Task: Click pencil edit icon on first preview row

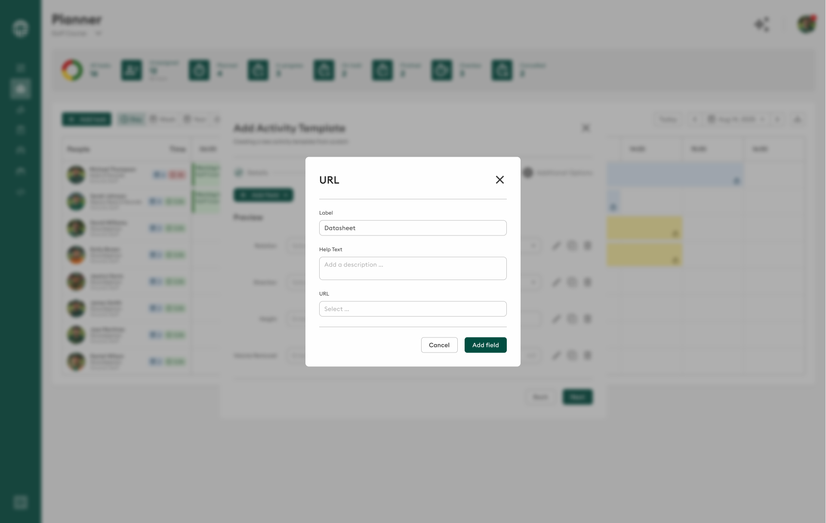Action: (x=556, y=246)
